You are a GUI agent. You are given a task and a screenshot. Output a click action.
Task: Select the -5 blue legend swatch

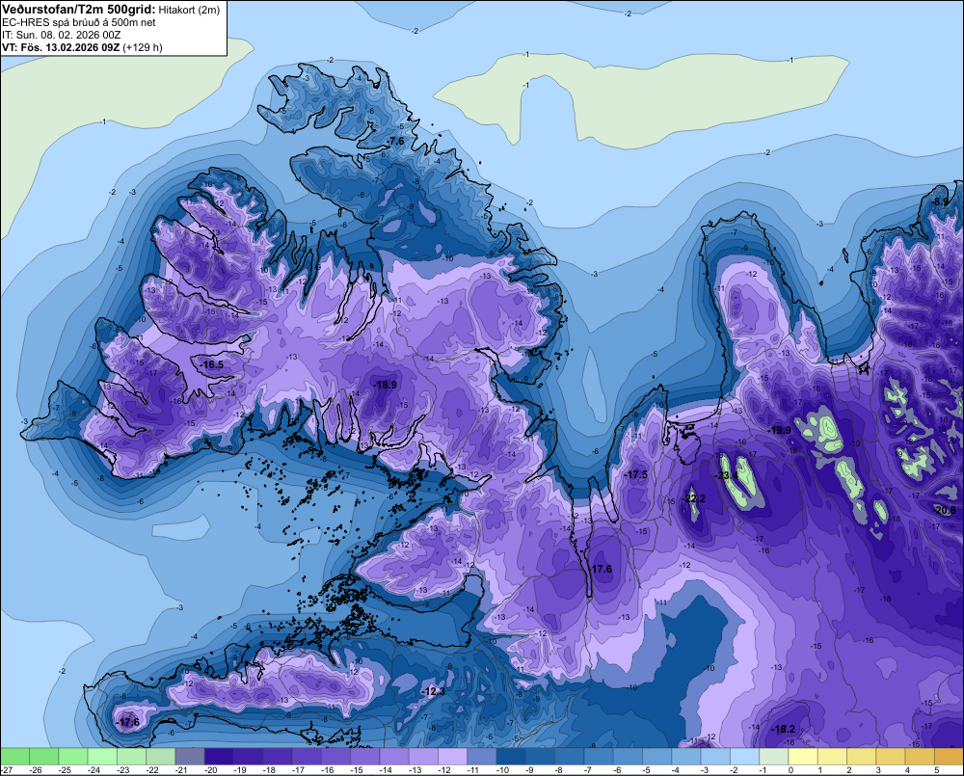pyautogui.click(x=656, y=757)
